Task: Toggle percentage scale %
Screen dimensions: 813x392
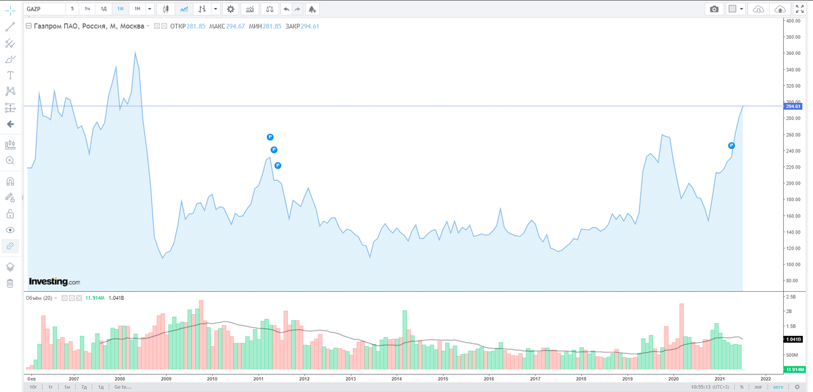Action: coord(742,387)
